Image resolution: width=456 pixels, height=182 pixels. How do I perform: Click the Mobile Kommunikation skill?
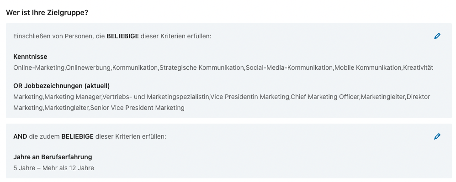pos(368,68)
